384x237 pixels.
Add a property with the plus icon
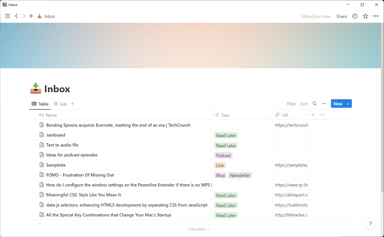tap(313, 115)
